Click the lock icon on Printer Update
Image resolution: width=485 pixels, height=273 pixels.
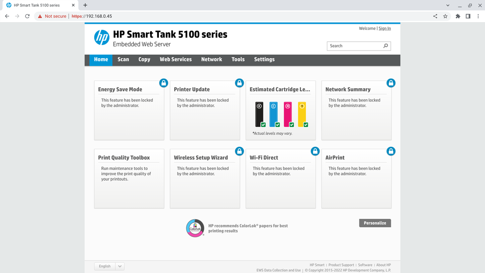[x=239, y=83]
